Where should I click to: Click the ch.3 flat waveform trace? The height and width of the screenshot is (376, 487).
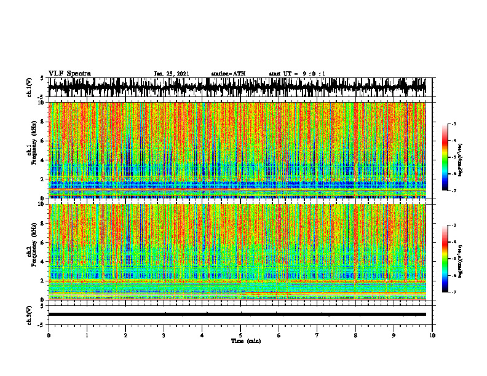[237, 315]
